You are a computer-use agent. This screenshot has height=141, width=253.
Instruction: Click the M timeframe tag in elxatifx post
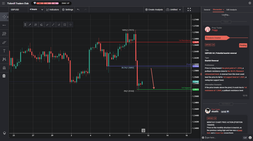pos(215,118)
